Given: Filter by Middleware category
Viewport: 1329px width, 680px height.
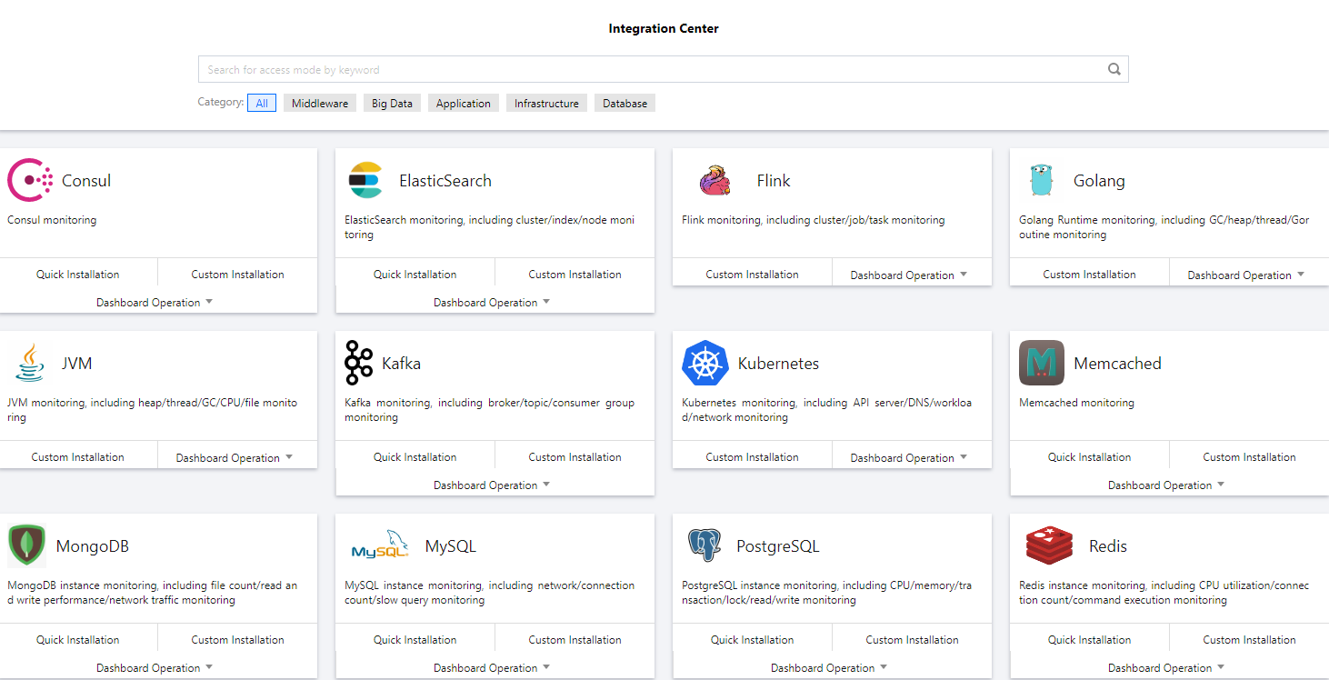Looking at the screenshot, I should pos(320,104).
